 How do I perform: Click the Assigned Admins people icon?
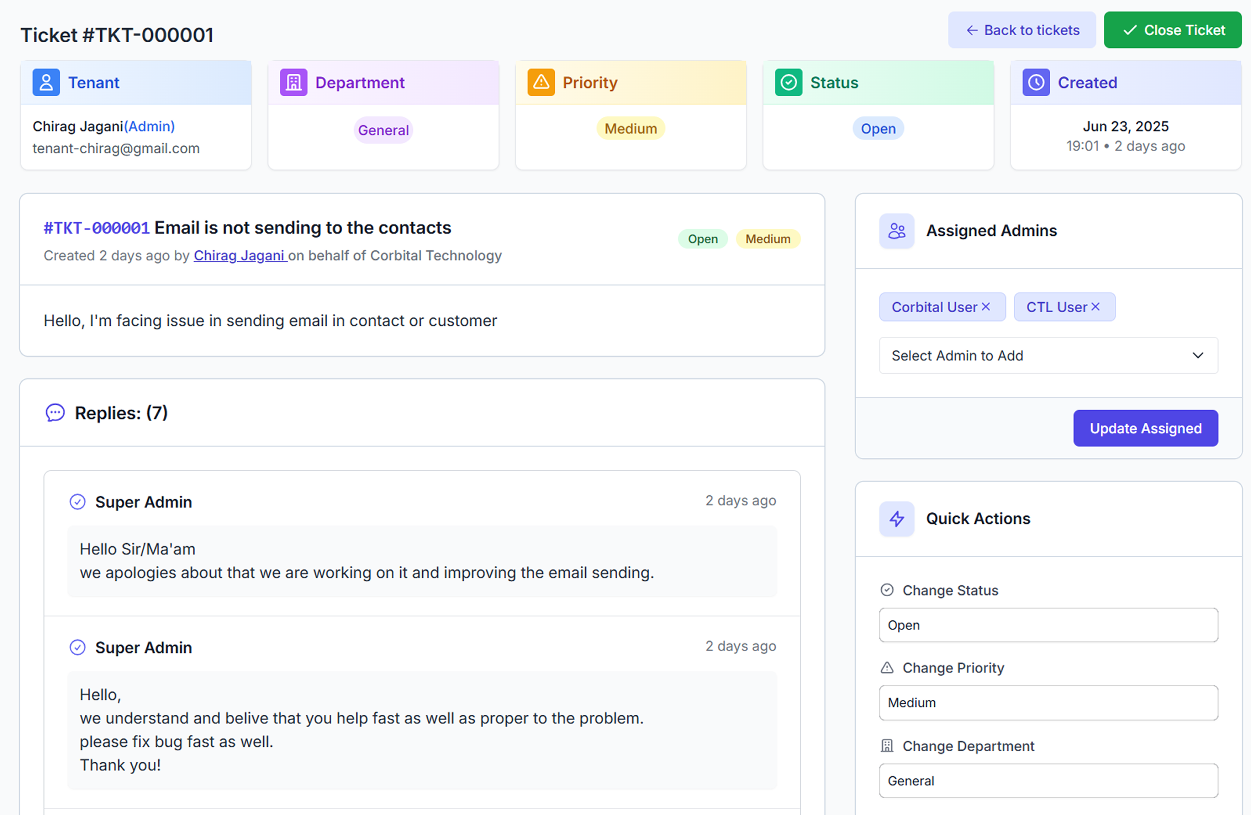tap(896, 231)
